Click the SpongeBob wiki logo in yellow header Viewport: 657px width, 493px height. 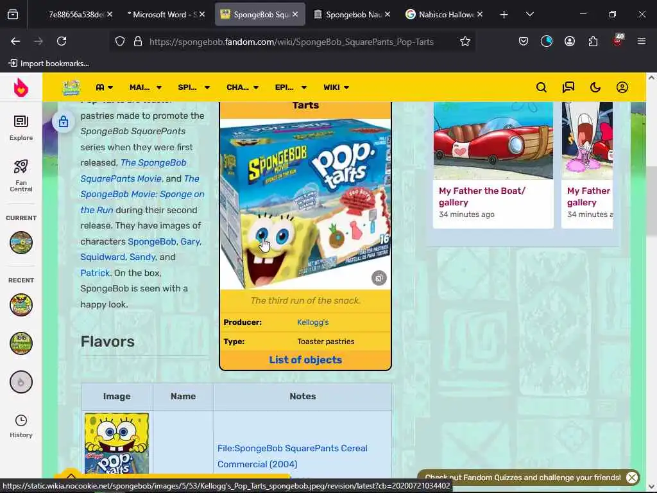[71, 87]
